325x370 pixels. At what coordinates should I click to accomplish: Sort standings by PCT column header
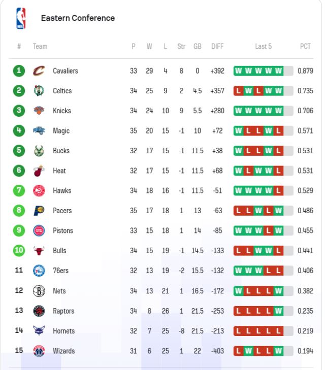(x=305, y=46)
